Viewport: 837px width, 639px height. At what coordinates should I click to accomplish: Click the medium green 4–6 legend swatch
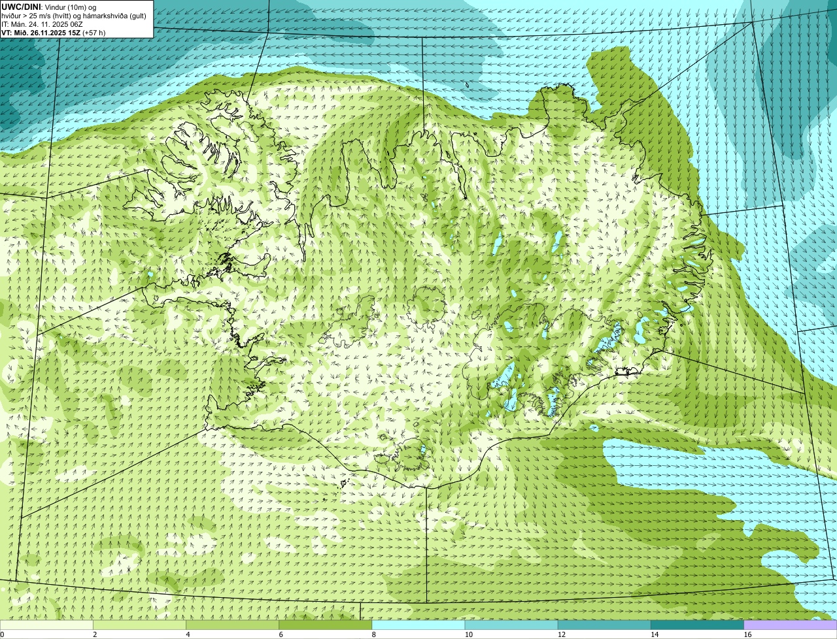point(232,625)
